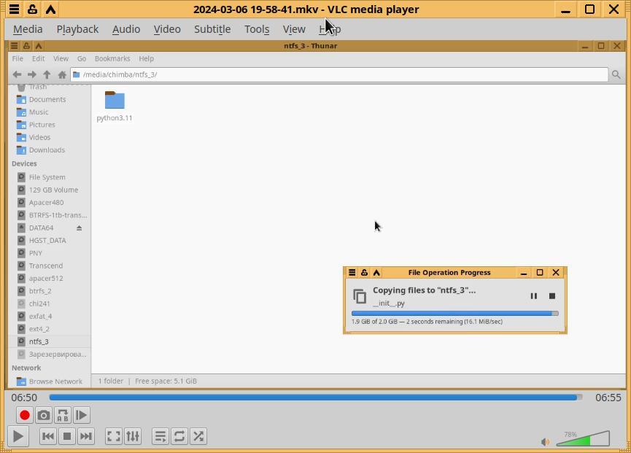Screen dimensions: 631x453
Task: Show the VLC playlist
Action: tap(160, 436)
